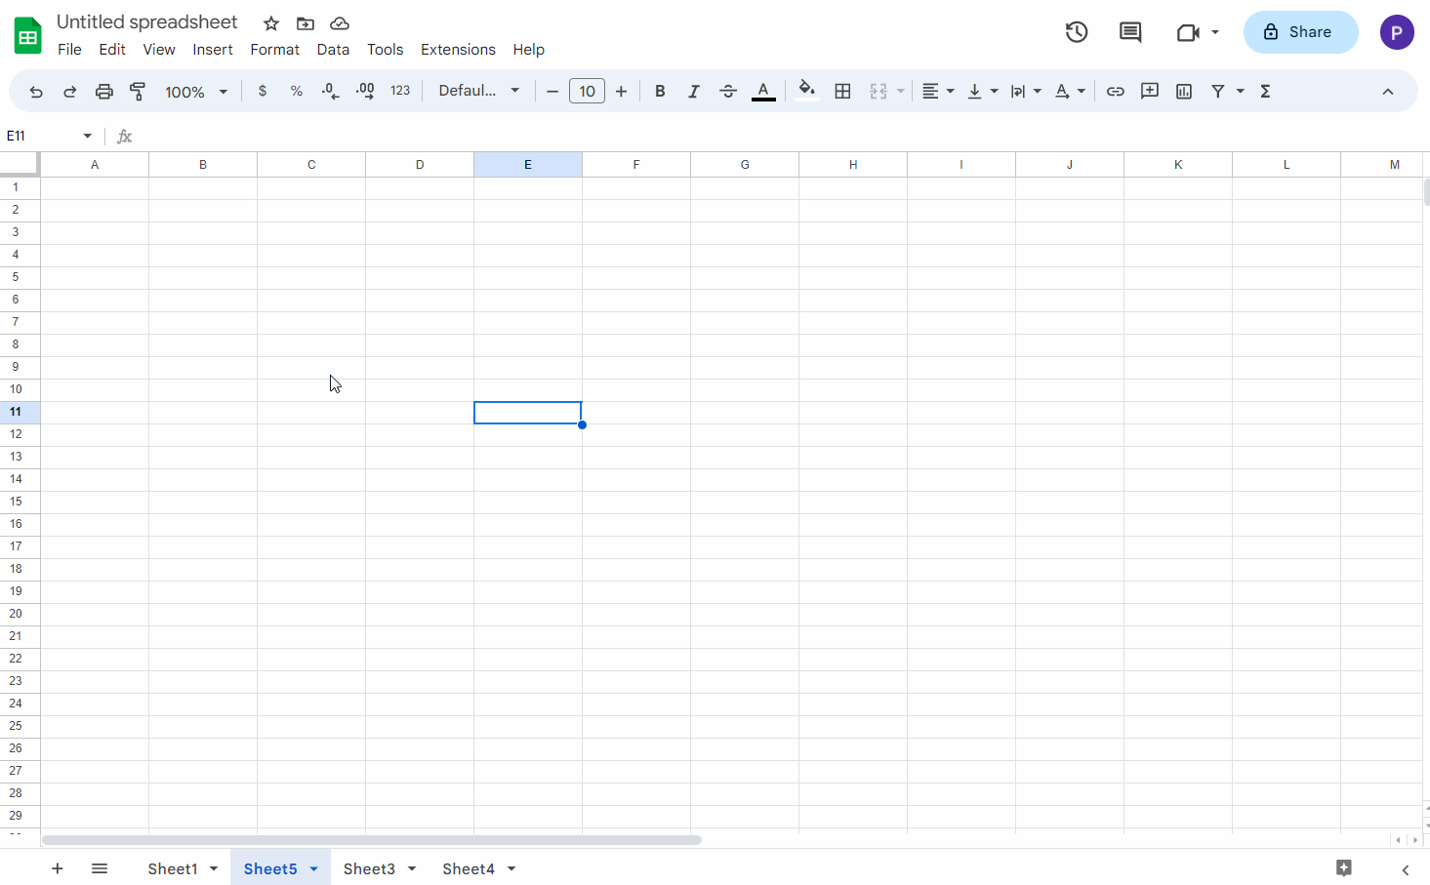Toggle italic formatting

point(694,91)
